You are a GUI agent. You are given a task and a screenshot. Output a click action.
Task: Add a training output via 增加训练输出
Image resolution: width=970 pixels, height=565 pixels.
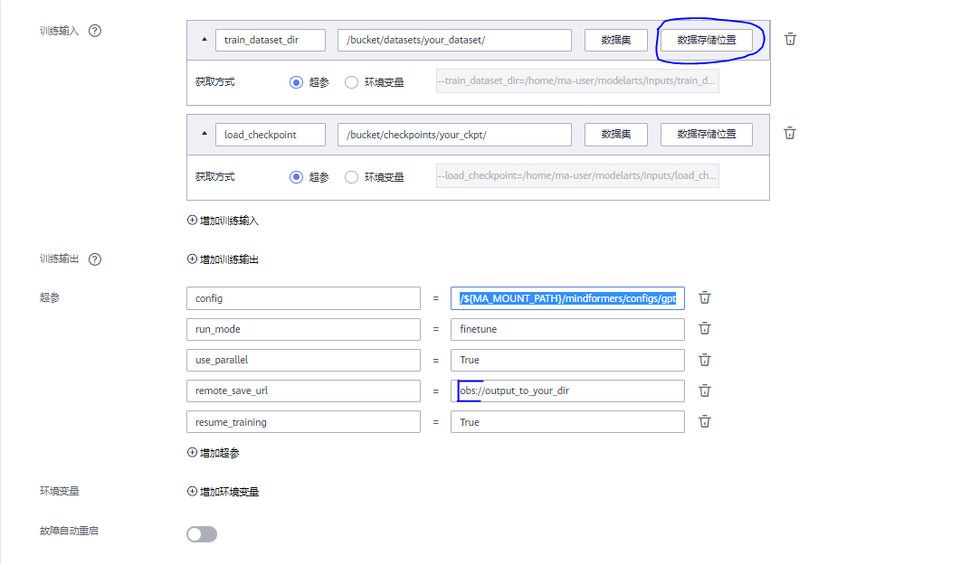pos(223,259)
